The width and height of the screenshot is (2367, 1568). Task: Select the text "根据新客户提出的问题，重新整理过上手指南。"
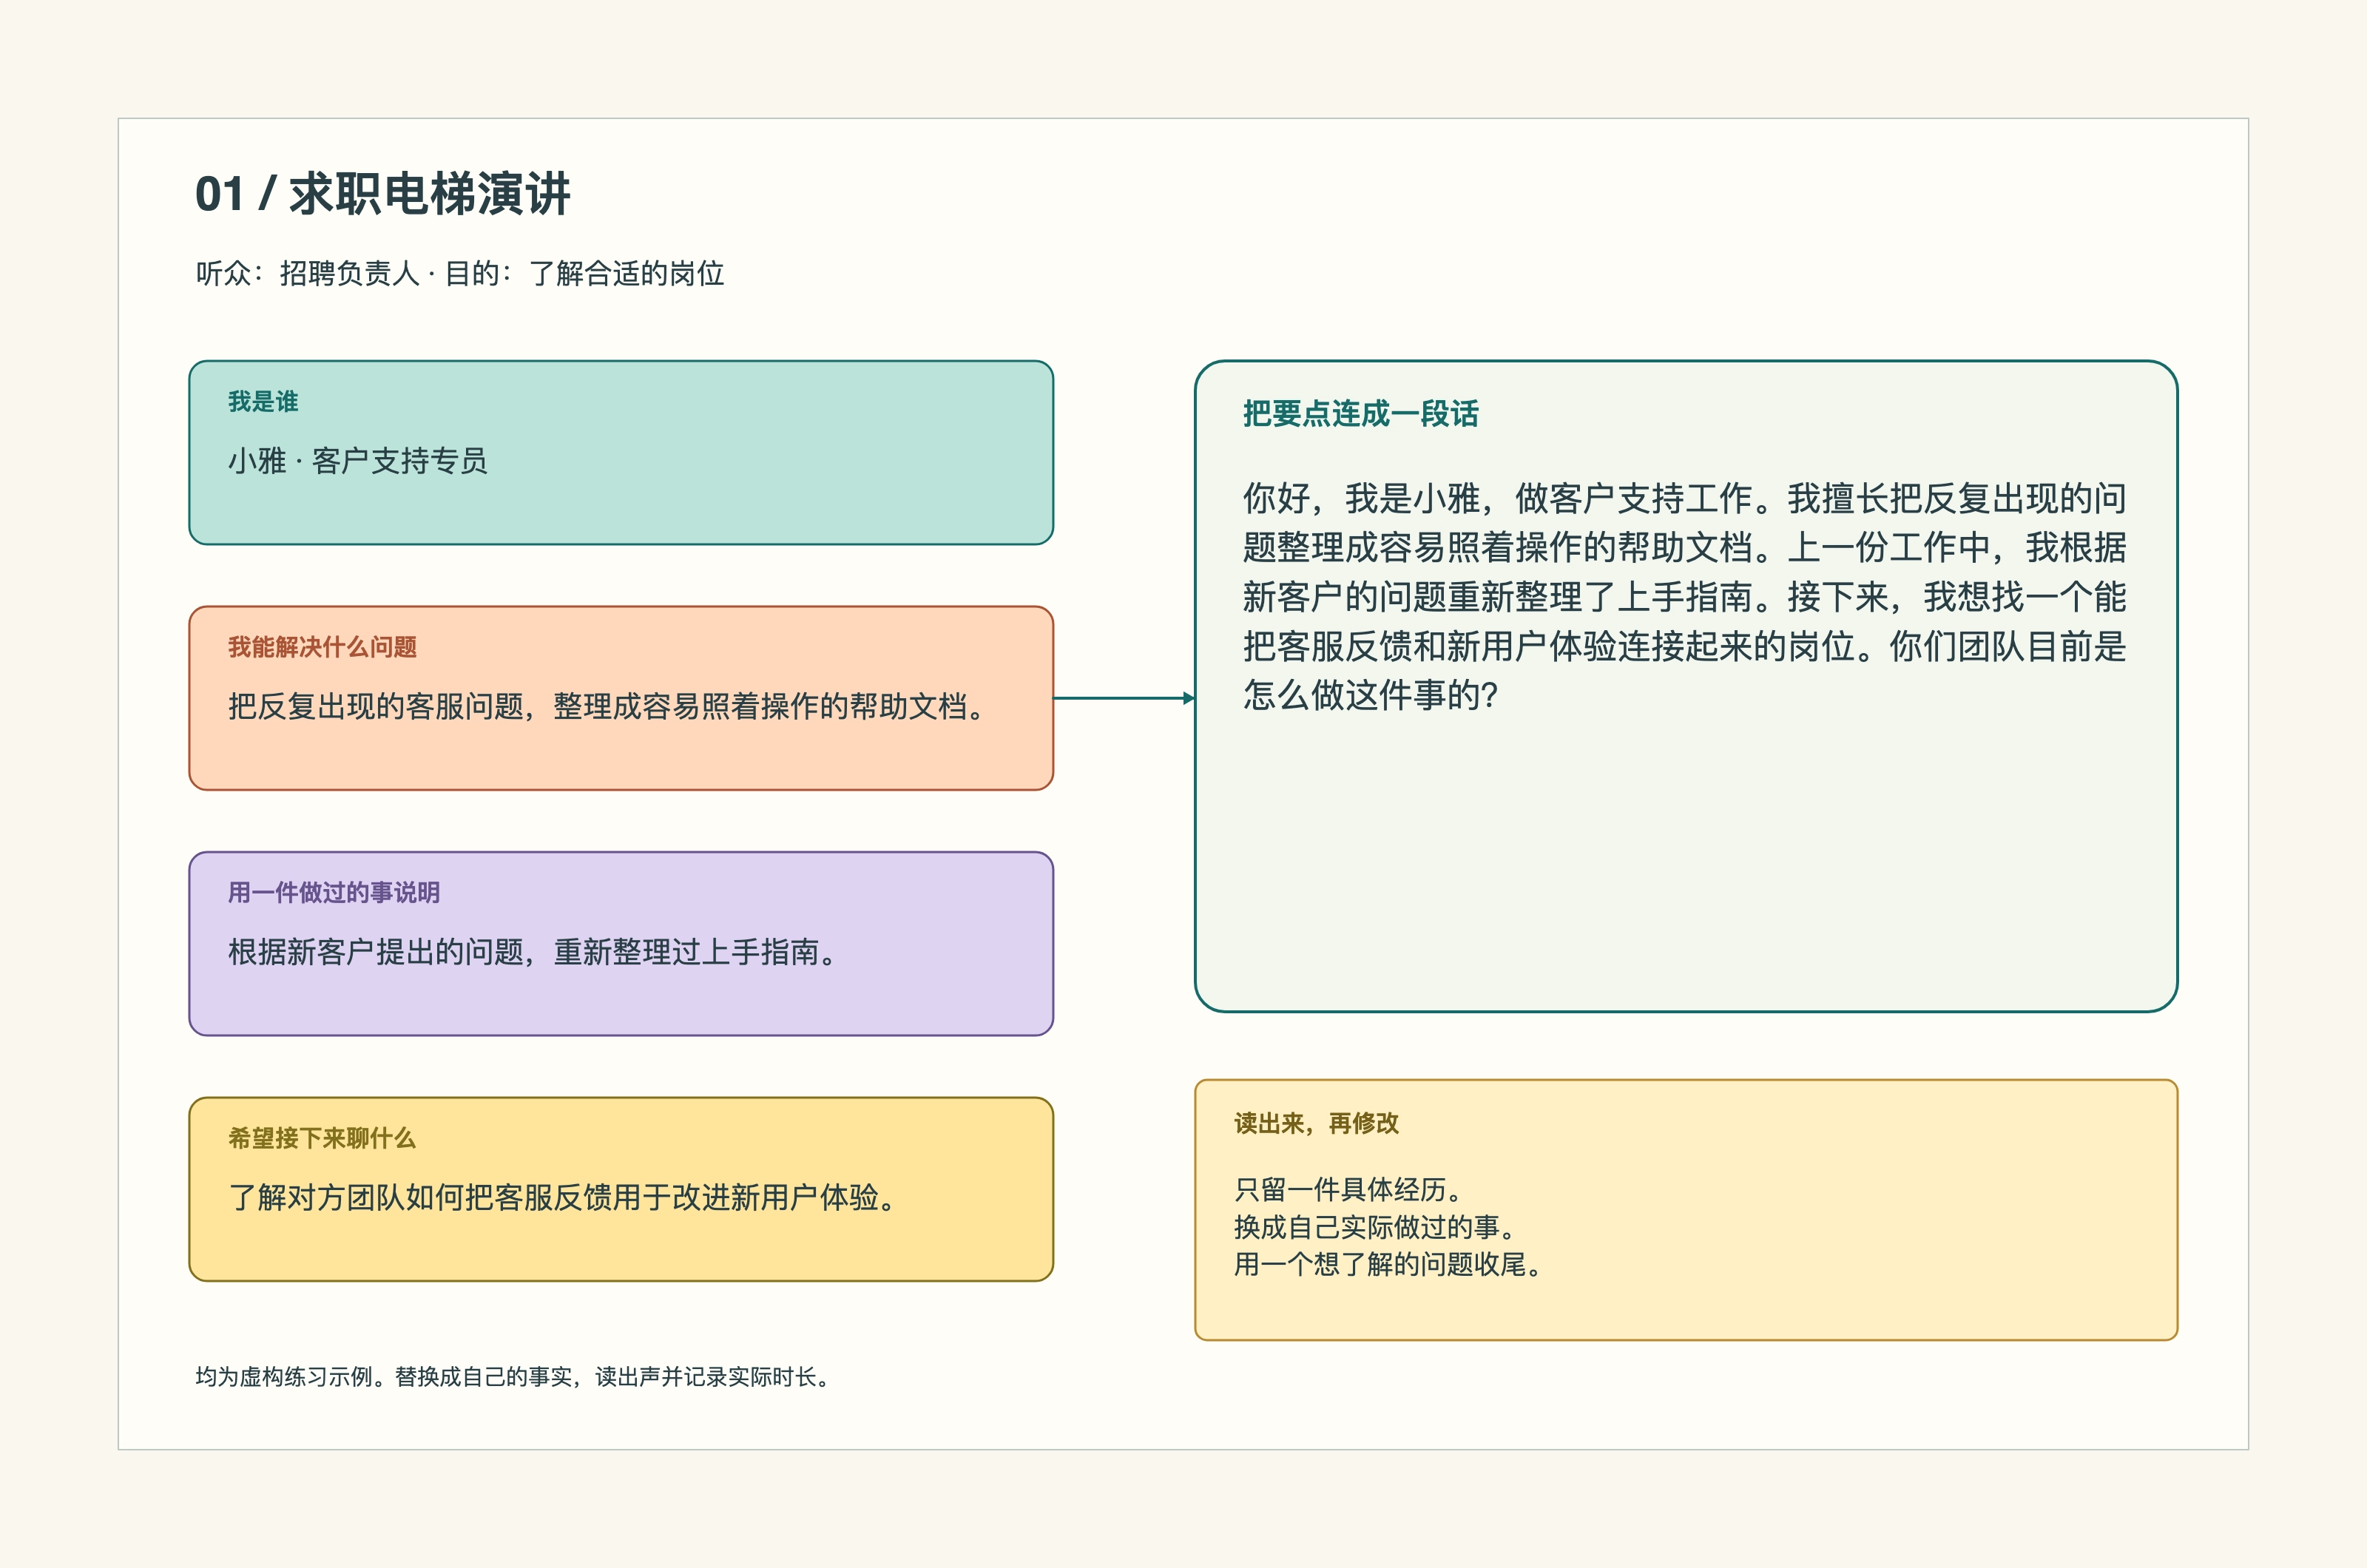(x=532, y=952)
